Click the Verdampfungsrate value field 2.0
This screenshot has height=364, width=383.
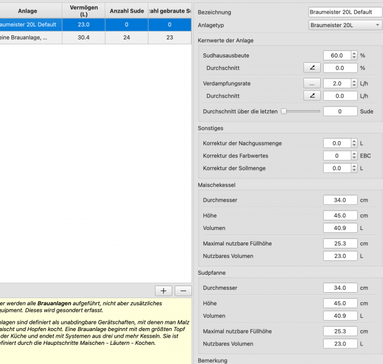(337, 83)
